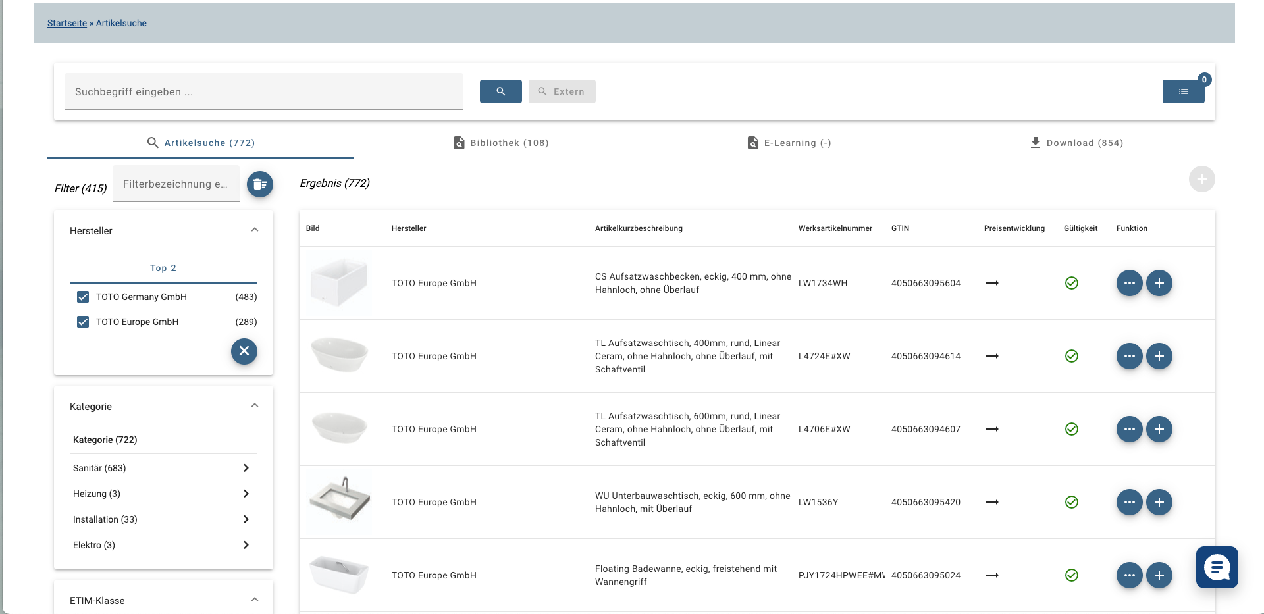Image resolution: width=1264 pixels, height=614 pixels.
Task: Add article LW1536Y with plus button
Action: 1159,502
